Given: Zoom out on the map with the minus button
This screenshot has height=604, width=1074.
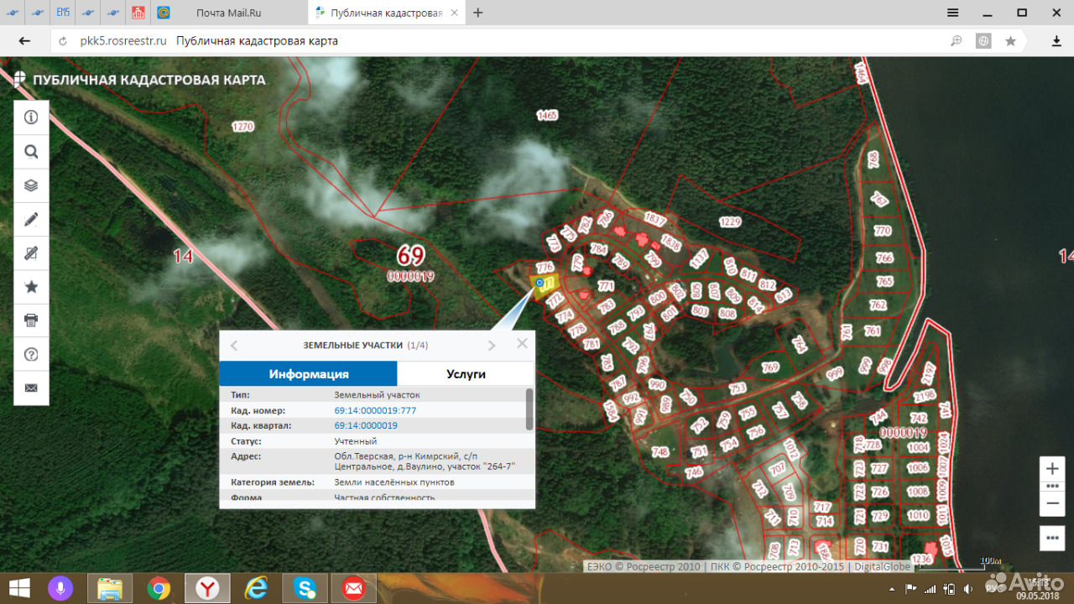Looking at the screenshot, I should [x=1053, y=503].
